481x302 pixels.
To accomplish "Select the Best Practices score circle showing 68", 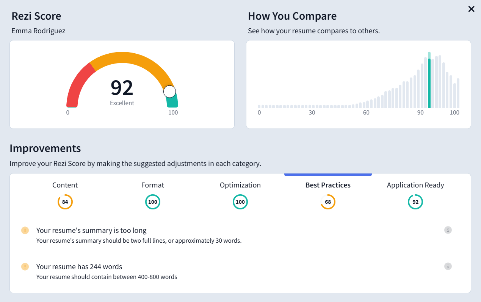I will click(328, 202).
